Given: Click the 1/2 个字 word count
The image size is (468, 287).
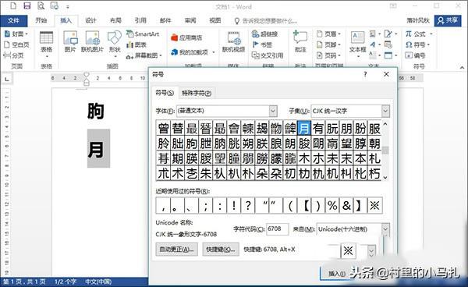Looking at the screenshot, I should 66,282.
